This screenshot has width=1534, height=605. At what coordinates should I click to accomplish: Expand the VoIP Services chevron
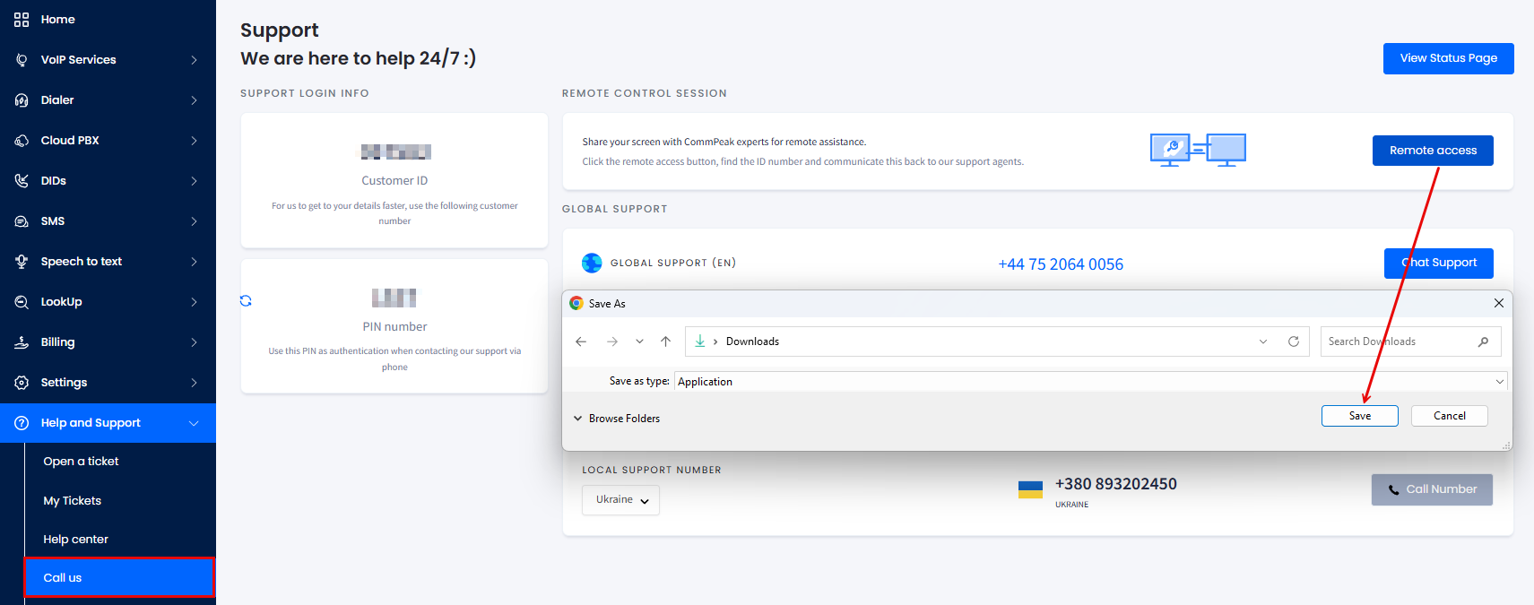tap(194, 60)
